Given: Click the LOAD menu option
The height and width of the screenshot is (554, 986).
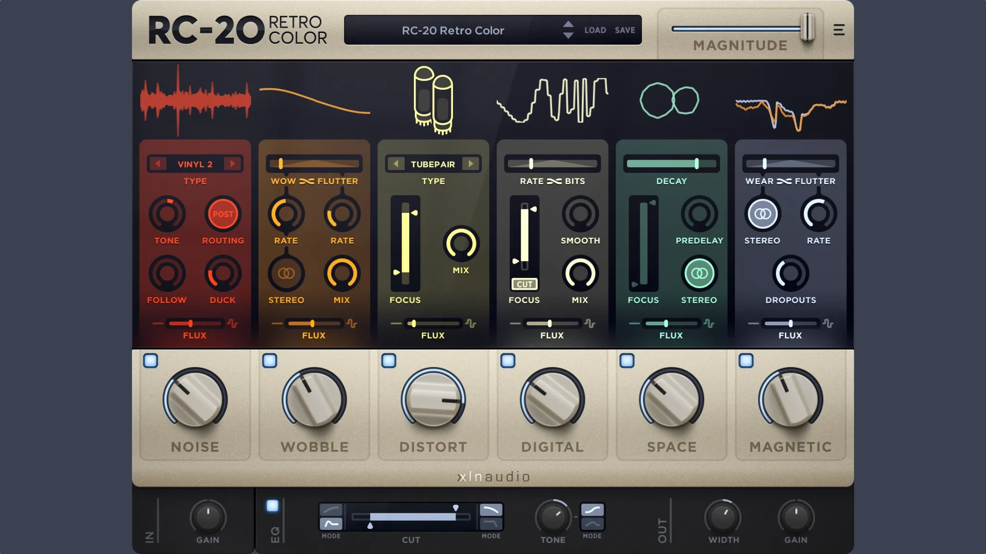Looking at the screenshot, I should point(596,30).
